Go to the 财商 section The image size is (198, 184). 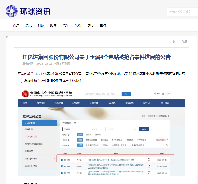coord(53,25)
